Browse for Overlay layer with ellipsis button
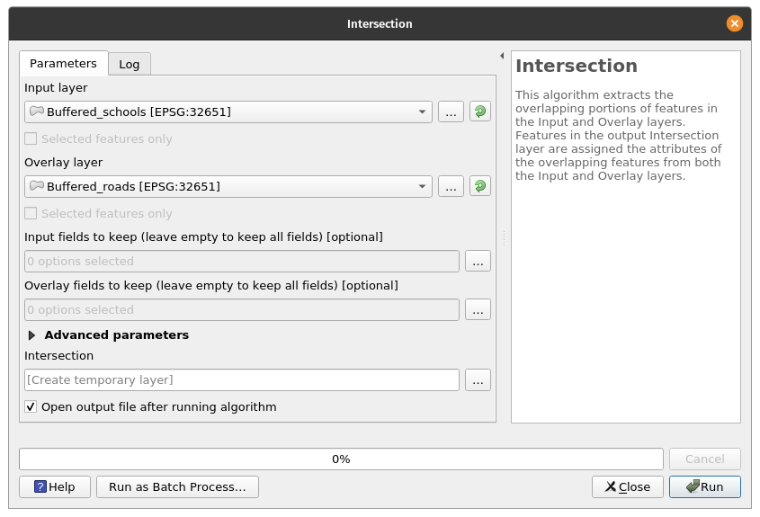 (x=451, y=186)
